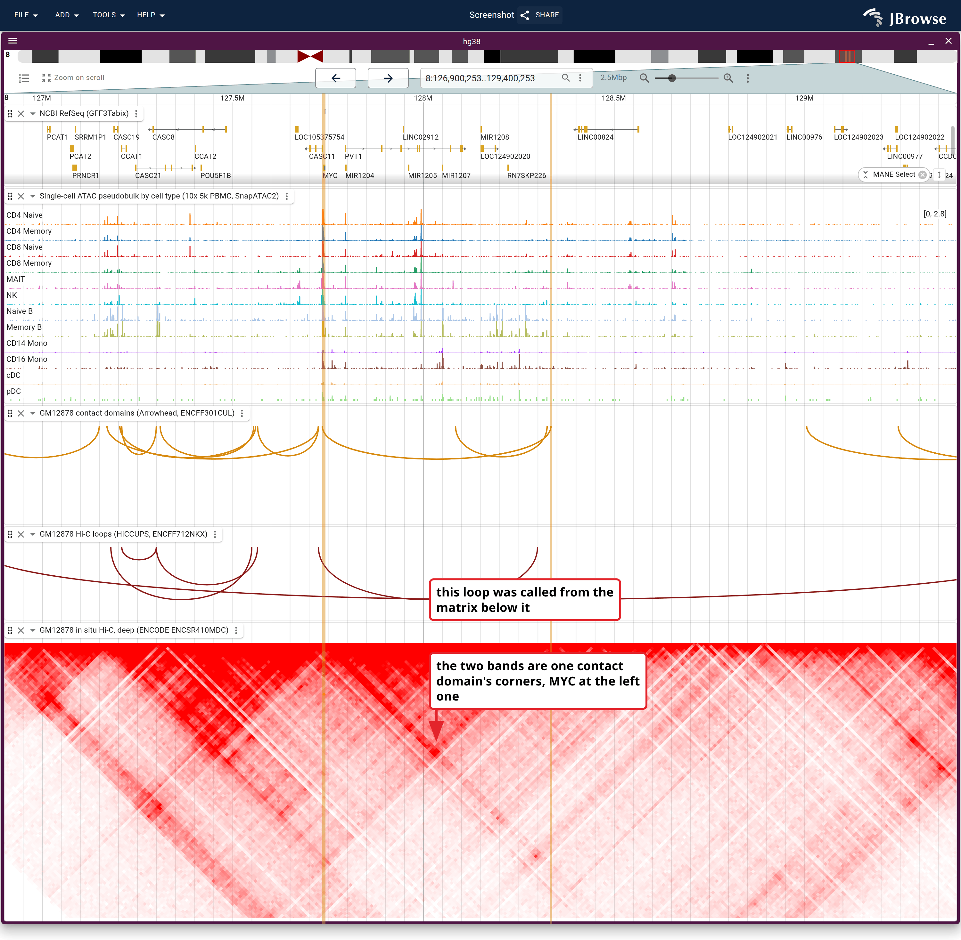This screenshot has height=940, width=961.
Task: Click the CD4 Naive row label
Action: click(x=24, y=215)
